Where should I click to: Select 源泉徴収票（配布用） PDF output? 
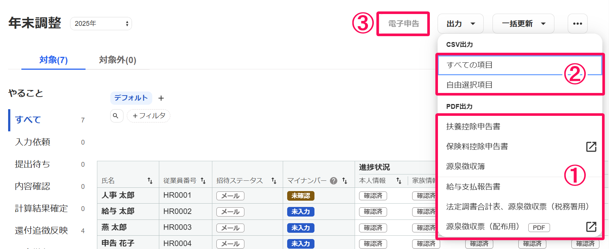point(520,226)
